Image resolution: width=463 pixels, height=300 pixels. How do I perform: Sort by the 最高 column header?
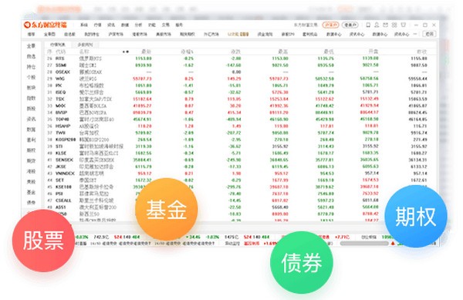pos(283,52)
